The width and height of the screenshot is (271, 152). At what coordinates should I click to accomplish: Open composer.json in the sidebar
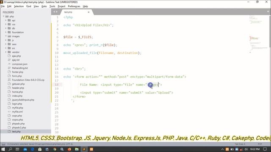(x=20, y=64)
